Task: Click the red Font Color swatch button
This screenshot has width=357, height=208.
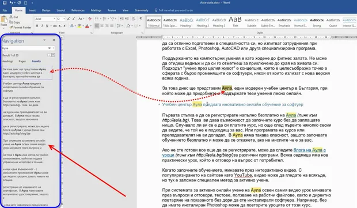Action: pos(87,26)
